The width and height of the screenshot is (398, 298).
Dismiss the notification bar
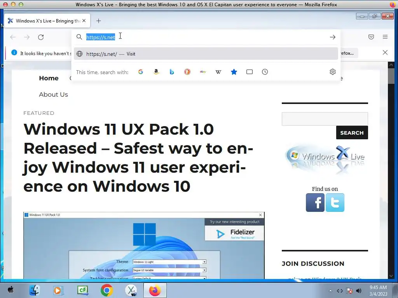[385, 52]
